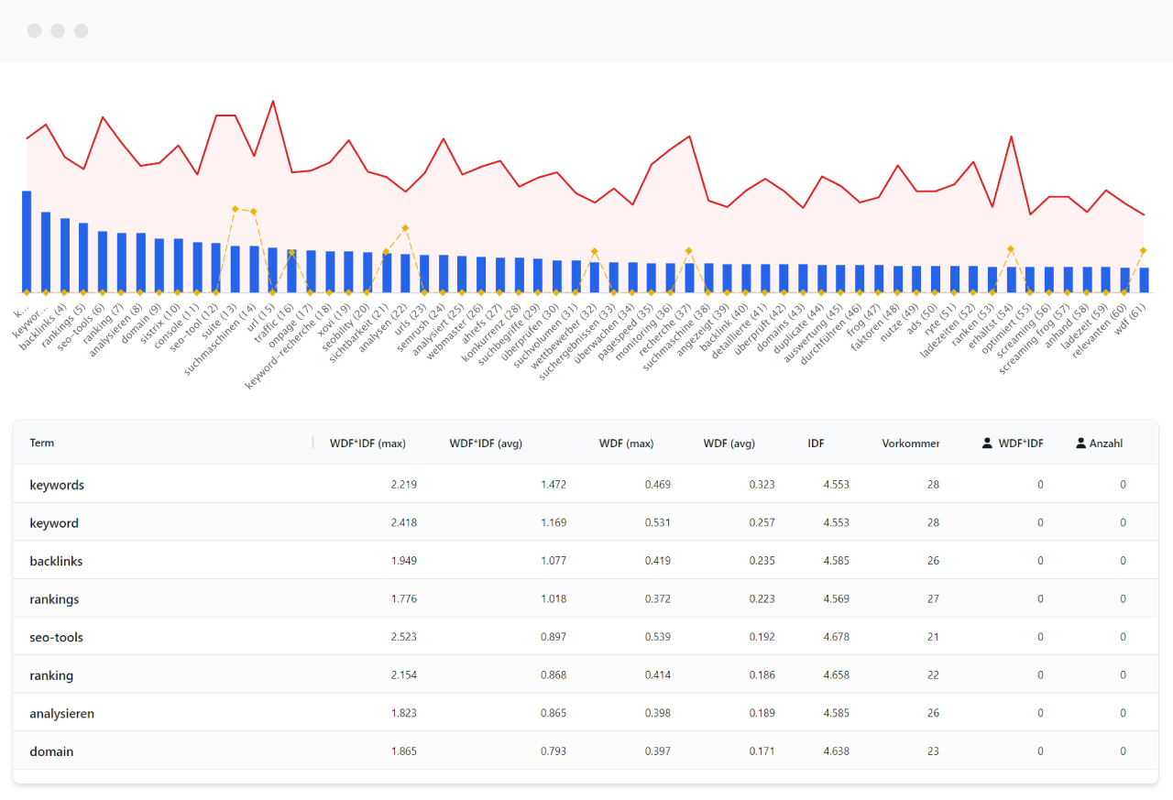
Task: Click the 2.418 value in keyword row
Action: (403, 522)
